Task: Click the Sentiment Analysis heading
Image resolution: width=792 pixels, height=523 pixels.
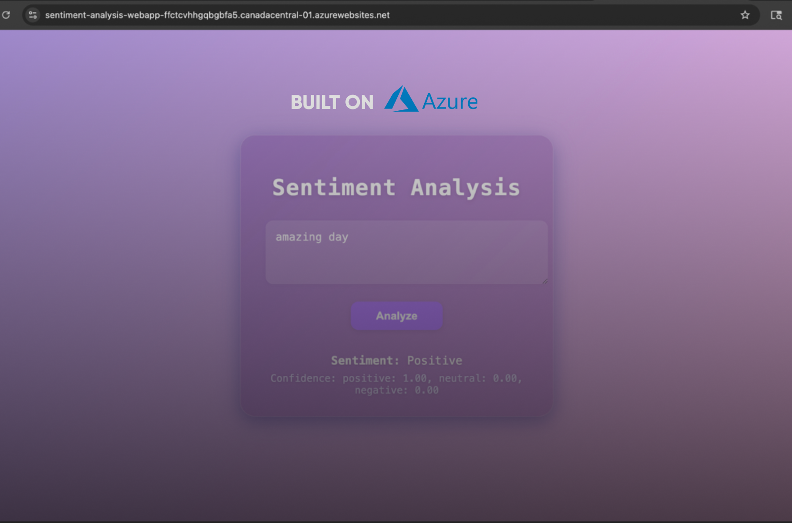Action: [x=396, y=188]
